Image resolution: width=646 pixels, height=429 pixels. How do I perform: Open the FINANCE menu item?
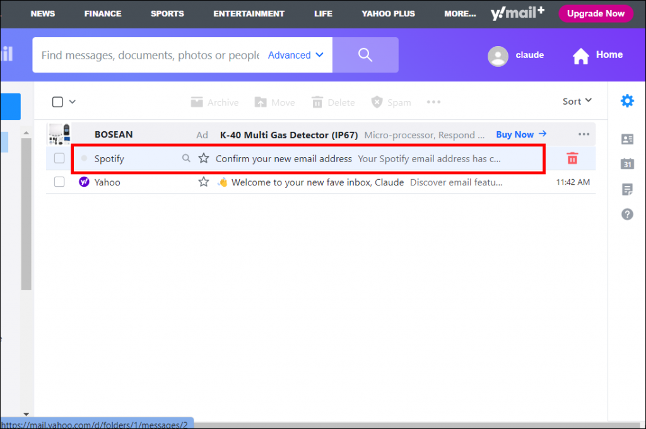point(102,13)
